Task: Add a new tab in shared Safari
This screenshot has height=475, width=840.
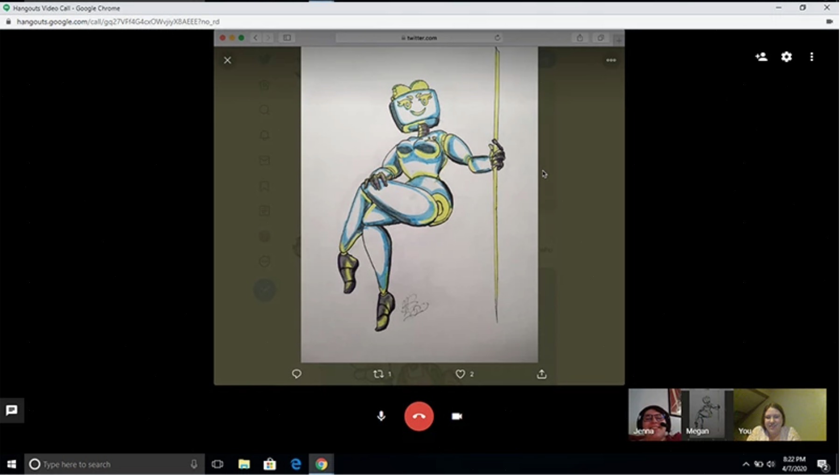Action: tap(619, 40)
